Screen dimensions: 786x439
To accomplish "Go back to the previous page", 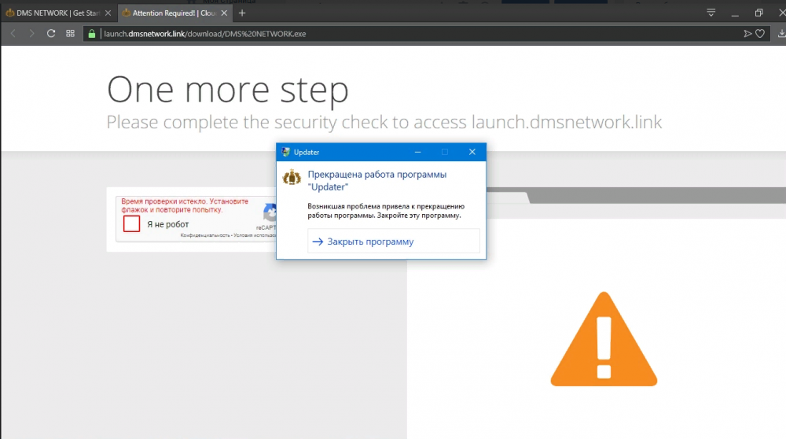I will click(13, 33).
